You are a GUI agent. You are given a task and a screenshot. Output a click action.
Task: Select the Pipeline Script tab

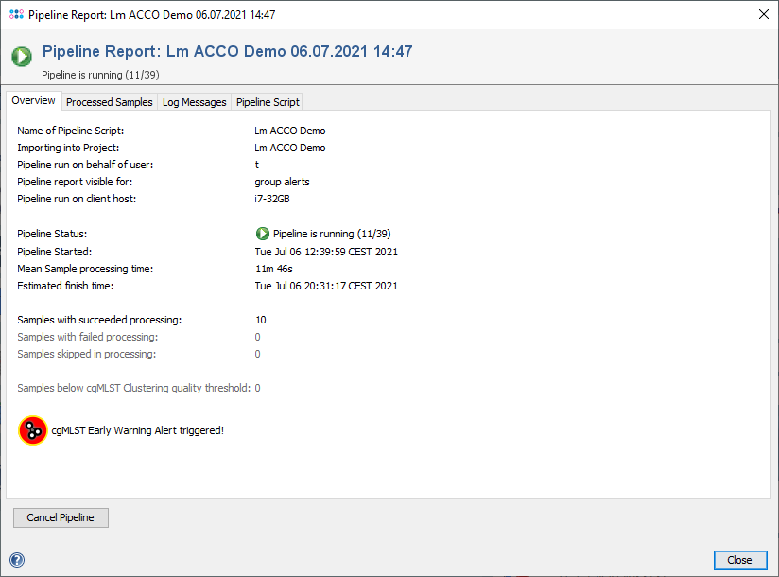click(268, 102)
